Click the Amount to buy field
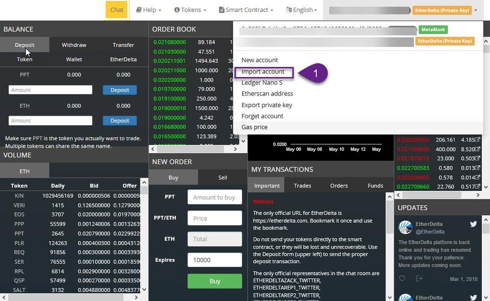 click(215, 197)
